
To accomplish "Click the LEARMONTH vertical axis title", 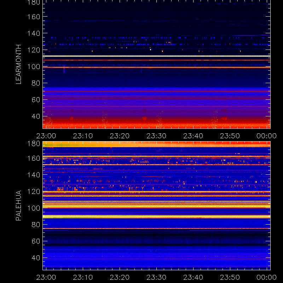I will tap(18, 64).
